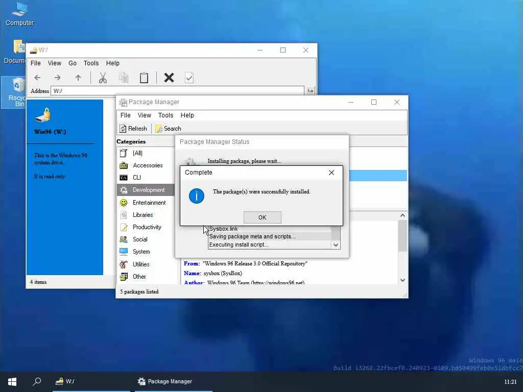Click the status log down arrow

tap(336, 245)
